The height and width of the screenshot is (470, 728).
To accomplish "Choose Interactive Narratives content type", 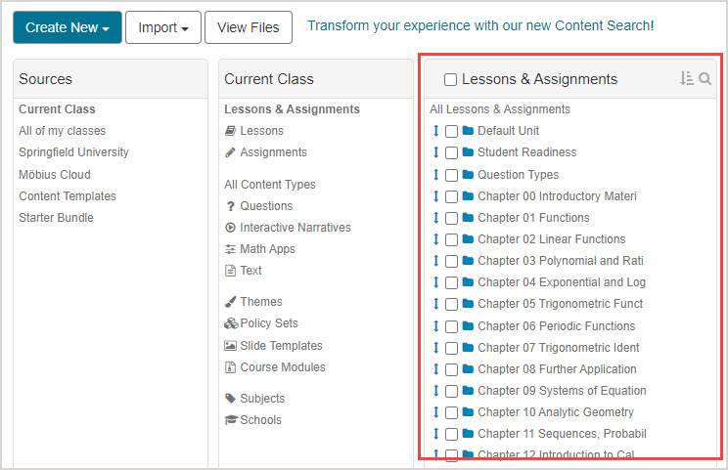I will [295, 228].
